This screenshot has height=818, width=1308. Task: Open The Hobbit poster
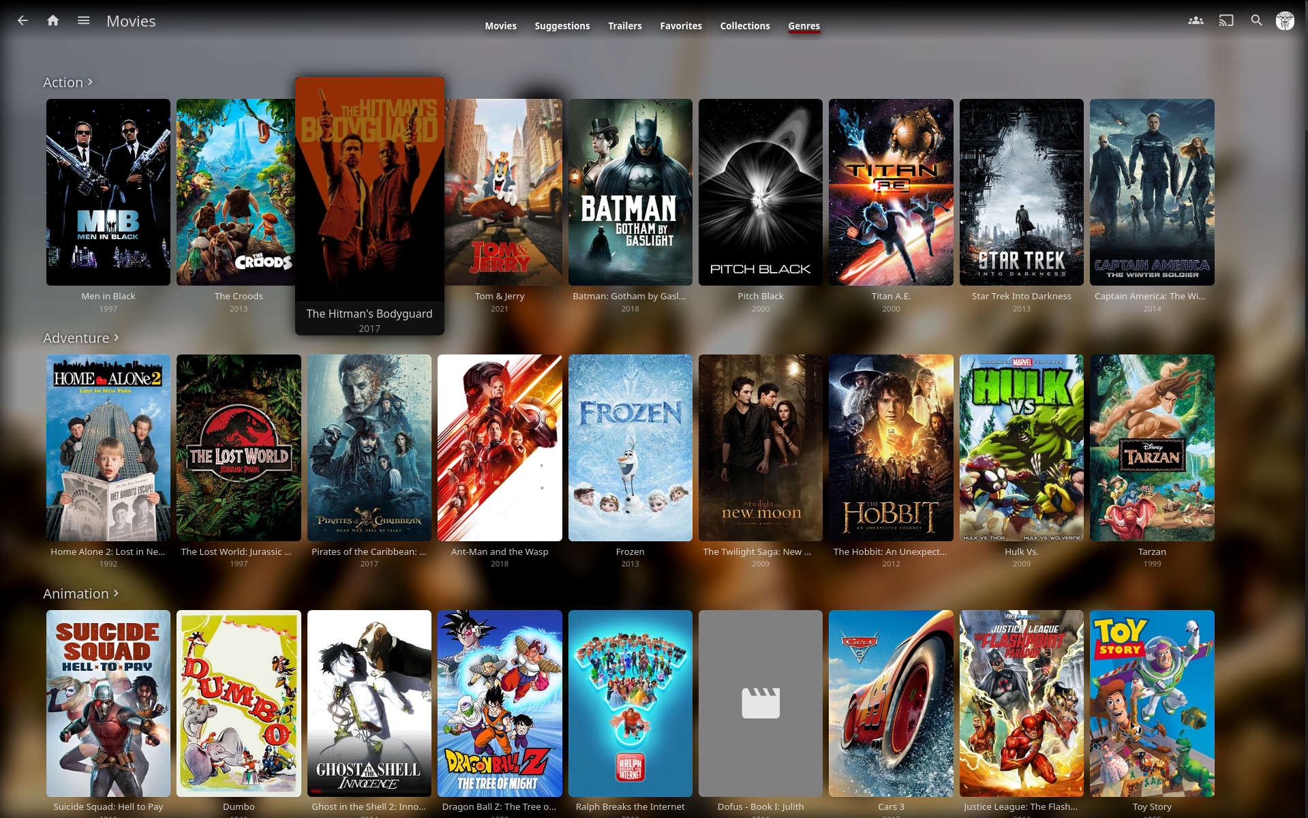pos(891,448)
